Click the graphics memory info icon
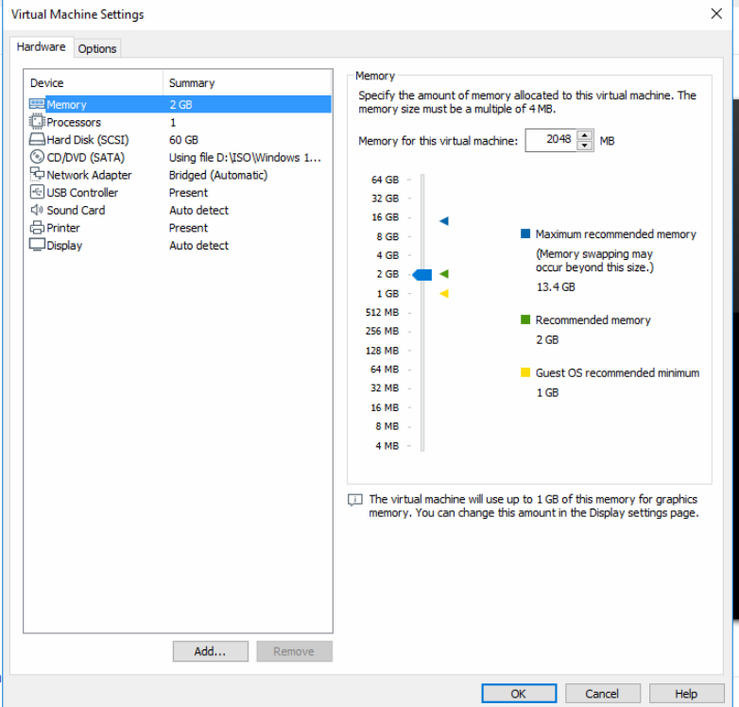Image resolution: width=739 pixels, height=707 pixels. pyautogui.click(x=355, y=500)
